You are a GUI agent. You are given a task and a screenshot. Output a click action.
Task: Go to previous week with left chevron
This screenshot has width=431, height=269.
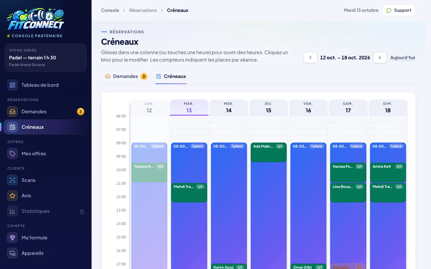pos(310,57)
